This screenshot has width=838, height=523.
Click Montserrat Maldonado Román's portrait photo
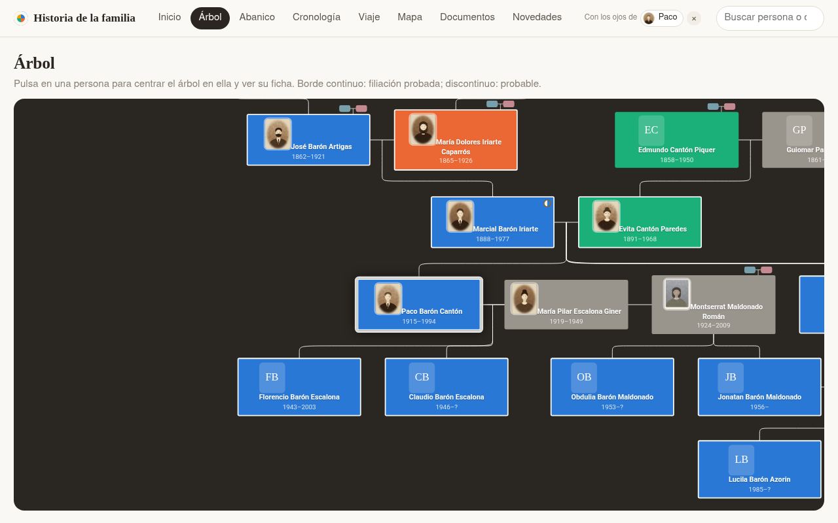pyautogui.click(x=677, y=294)
